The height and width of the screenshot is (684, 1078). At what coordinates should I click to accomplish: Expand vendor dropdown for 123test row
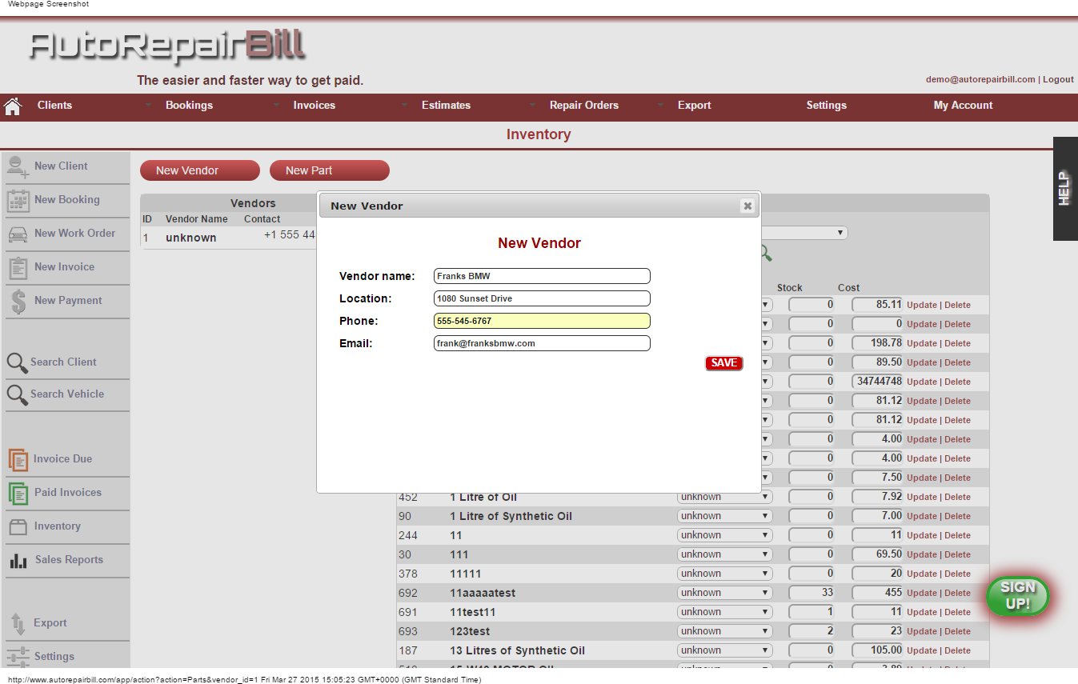pos(724,631)
